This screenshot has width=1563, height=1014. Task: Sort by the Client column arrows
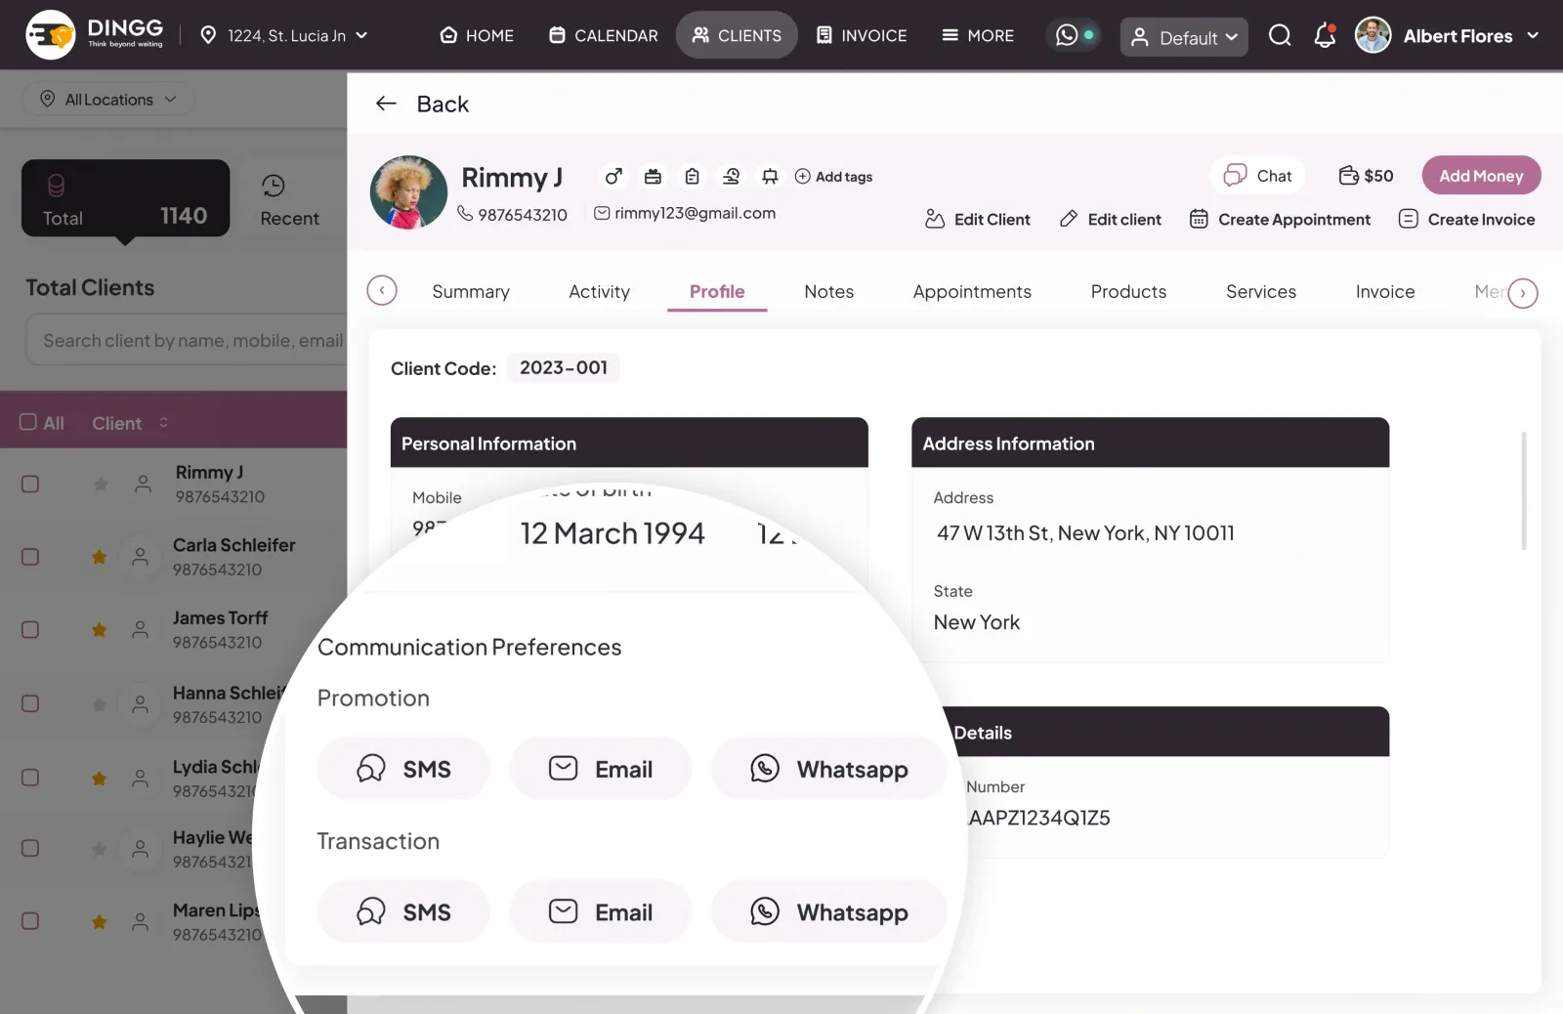click(x=164, y=422)
